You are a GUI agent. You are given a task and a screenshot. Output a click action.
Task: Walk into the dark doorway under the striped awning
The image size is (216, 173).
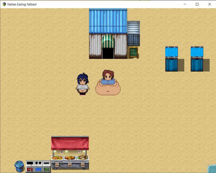(x=108, y=53)
